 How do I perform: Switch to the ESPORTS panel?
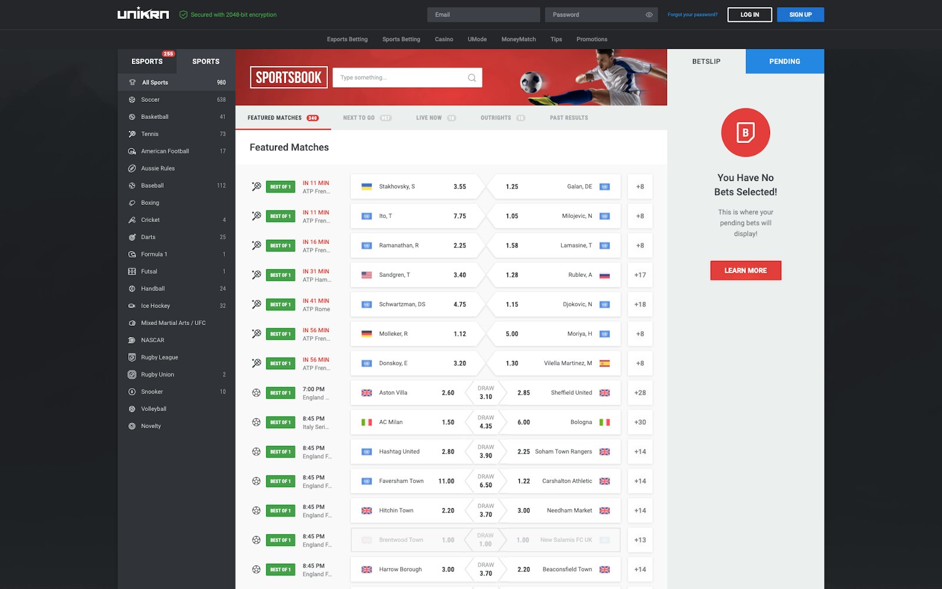147,61
